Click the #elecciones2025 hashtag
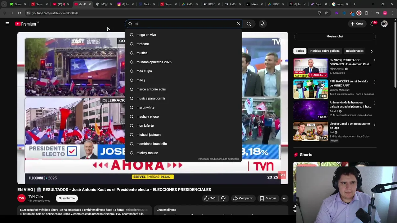 tap(136, 210)
